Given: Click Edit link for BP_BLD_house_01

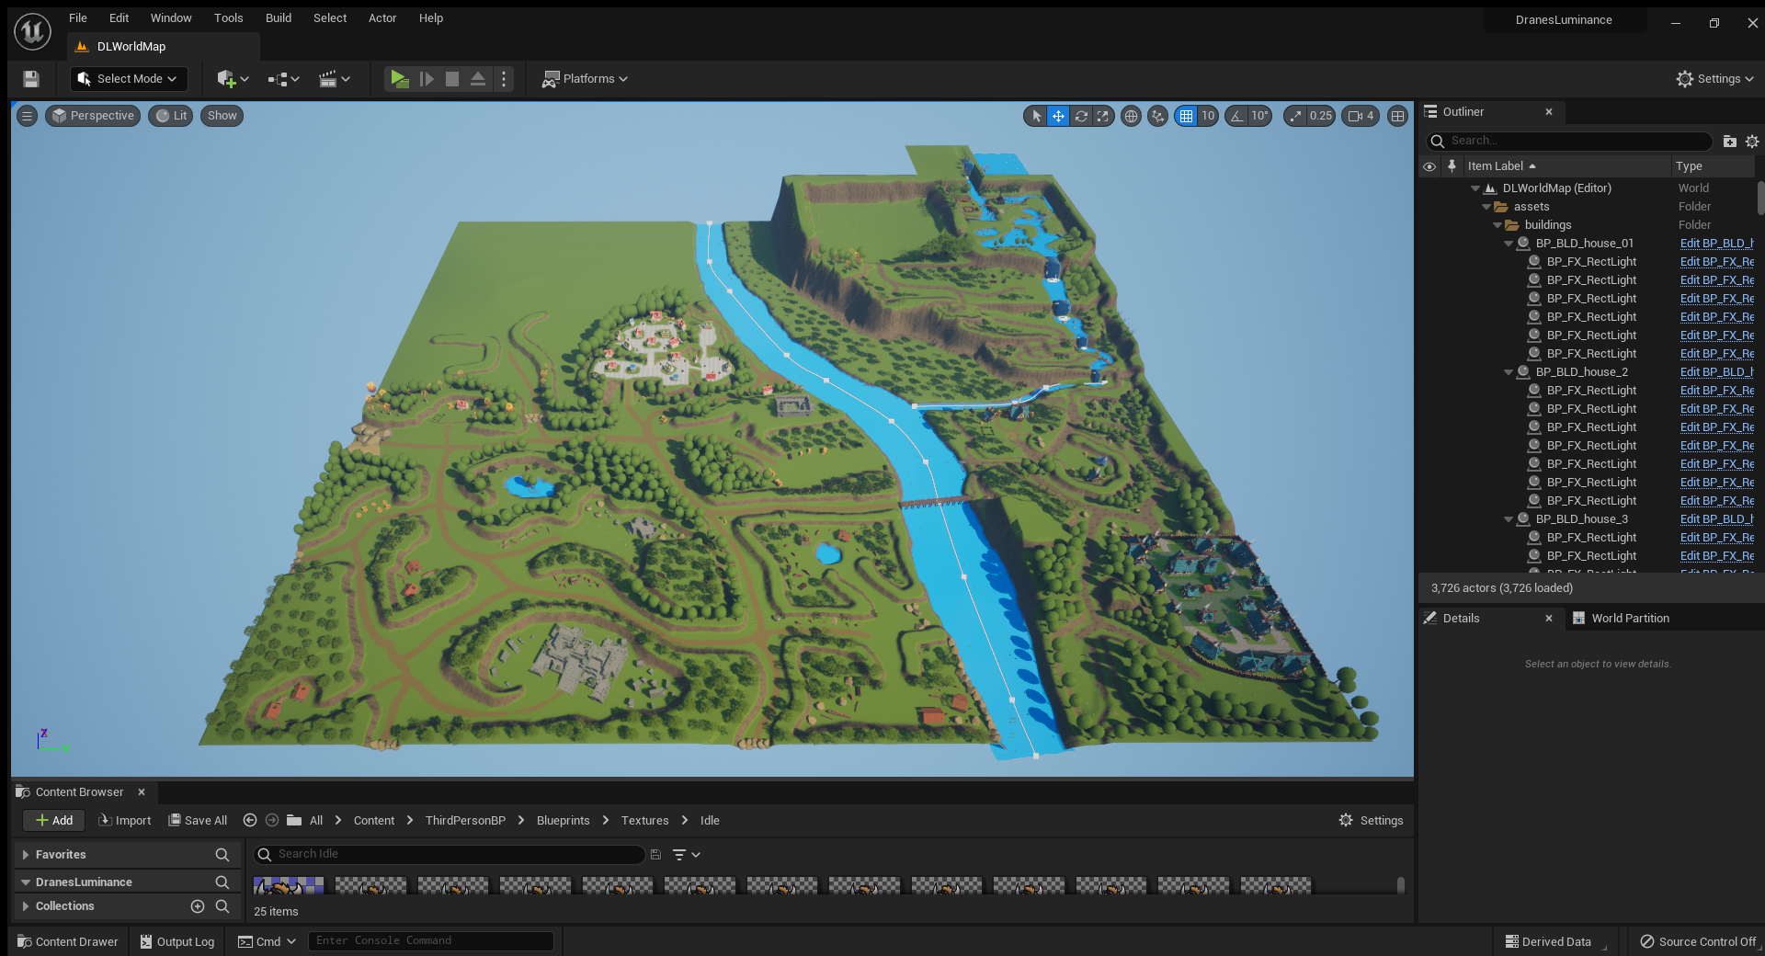Looking at the screenshot, I should (1715, 244).
